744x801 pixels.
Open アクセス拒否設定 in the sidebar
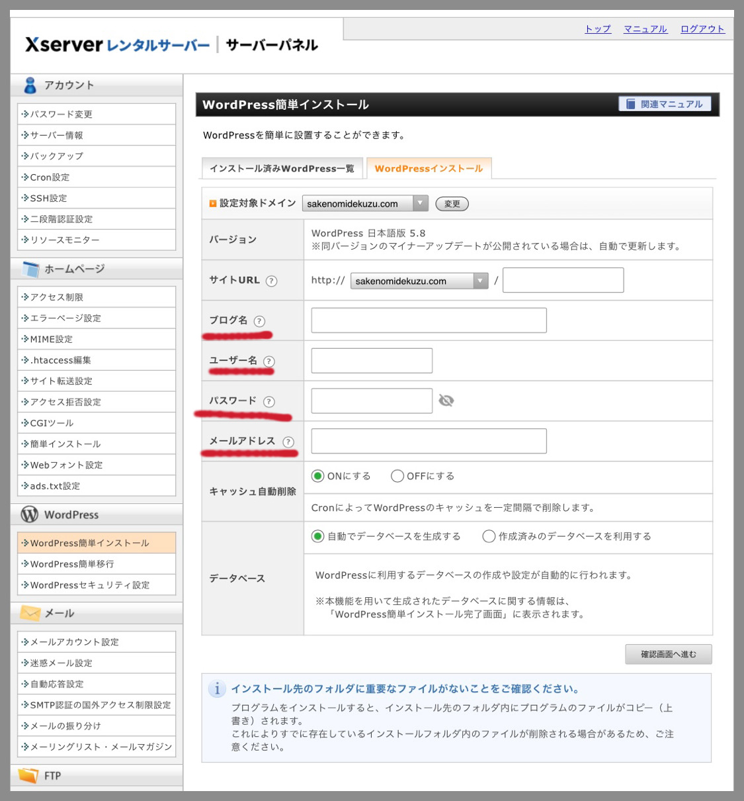[x=97, y=402]
